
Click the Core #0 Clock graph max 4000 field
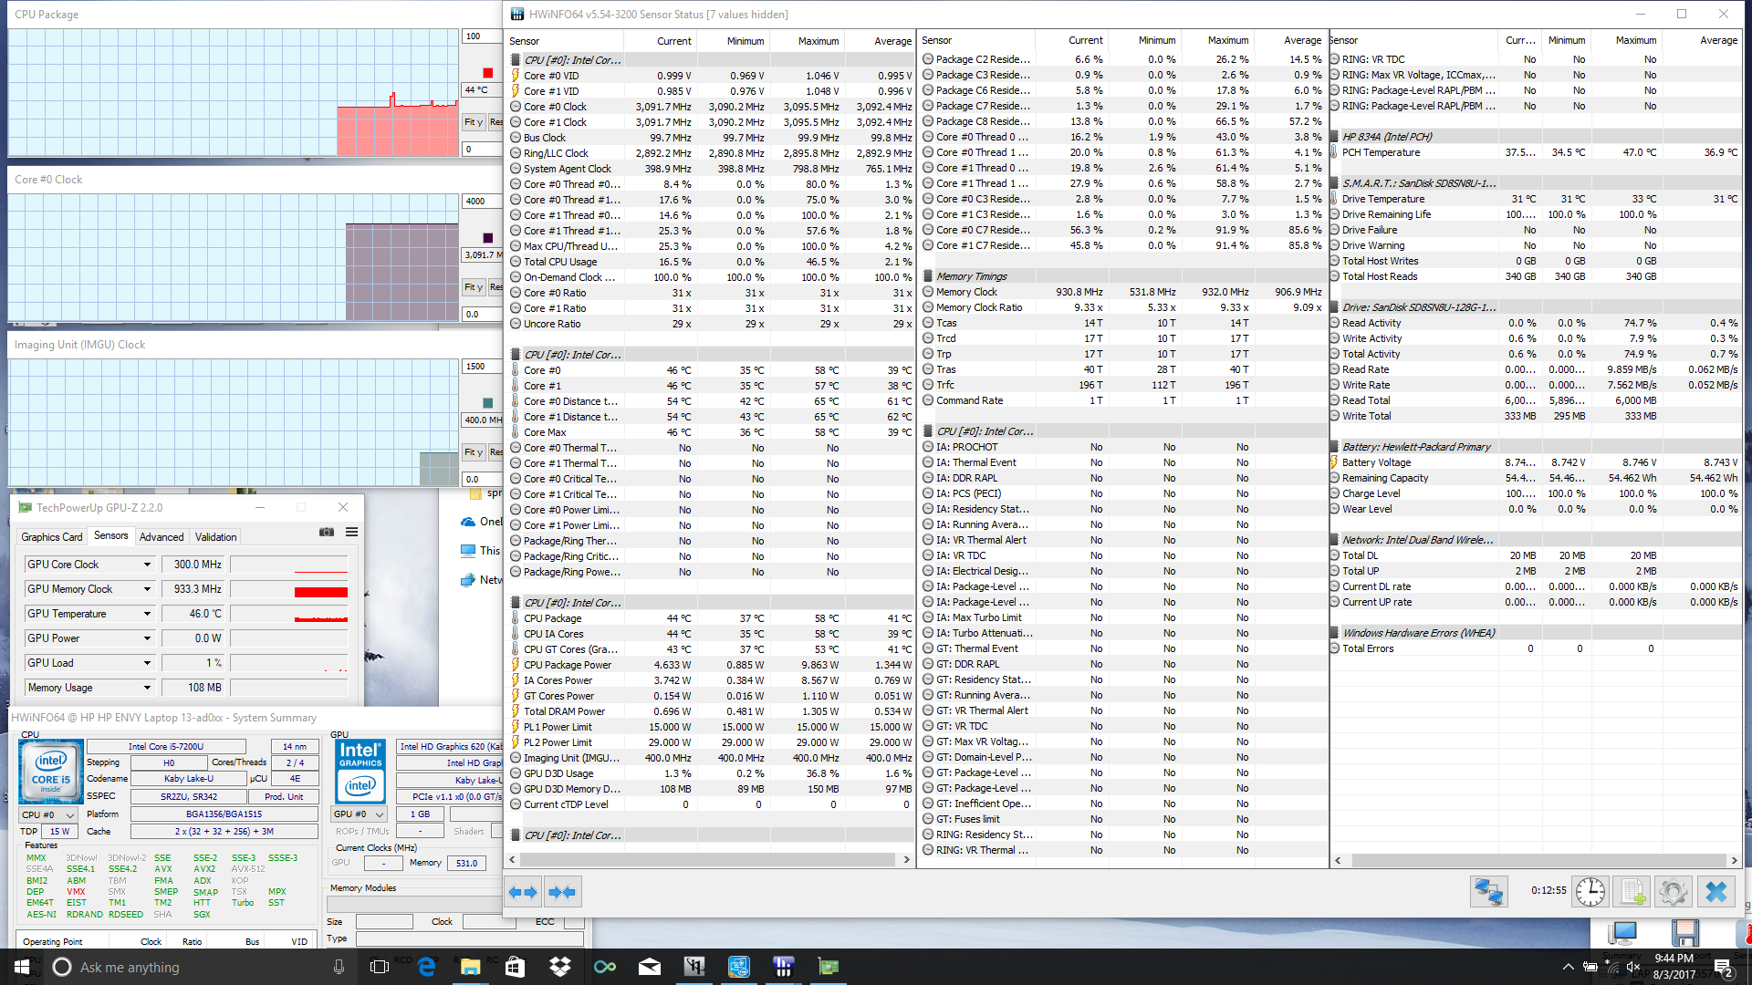(482, 202)
